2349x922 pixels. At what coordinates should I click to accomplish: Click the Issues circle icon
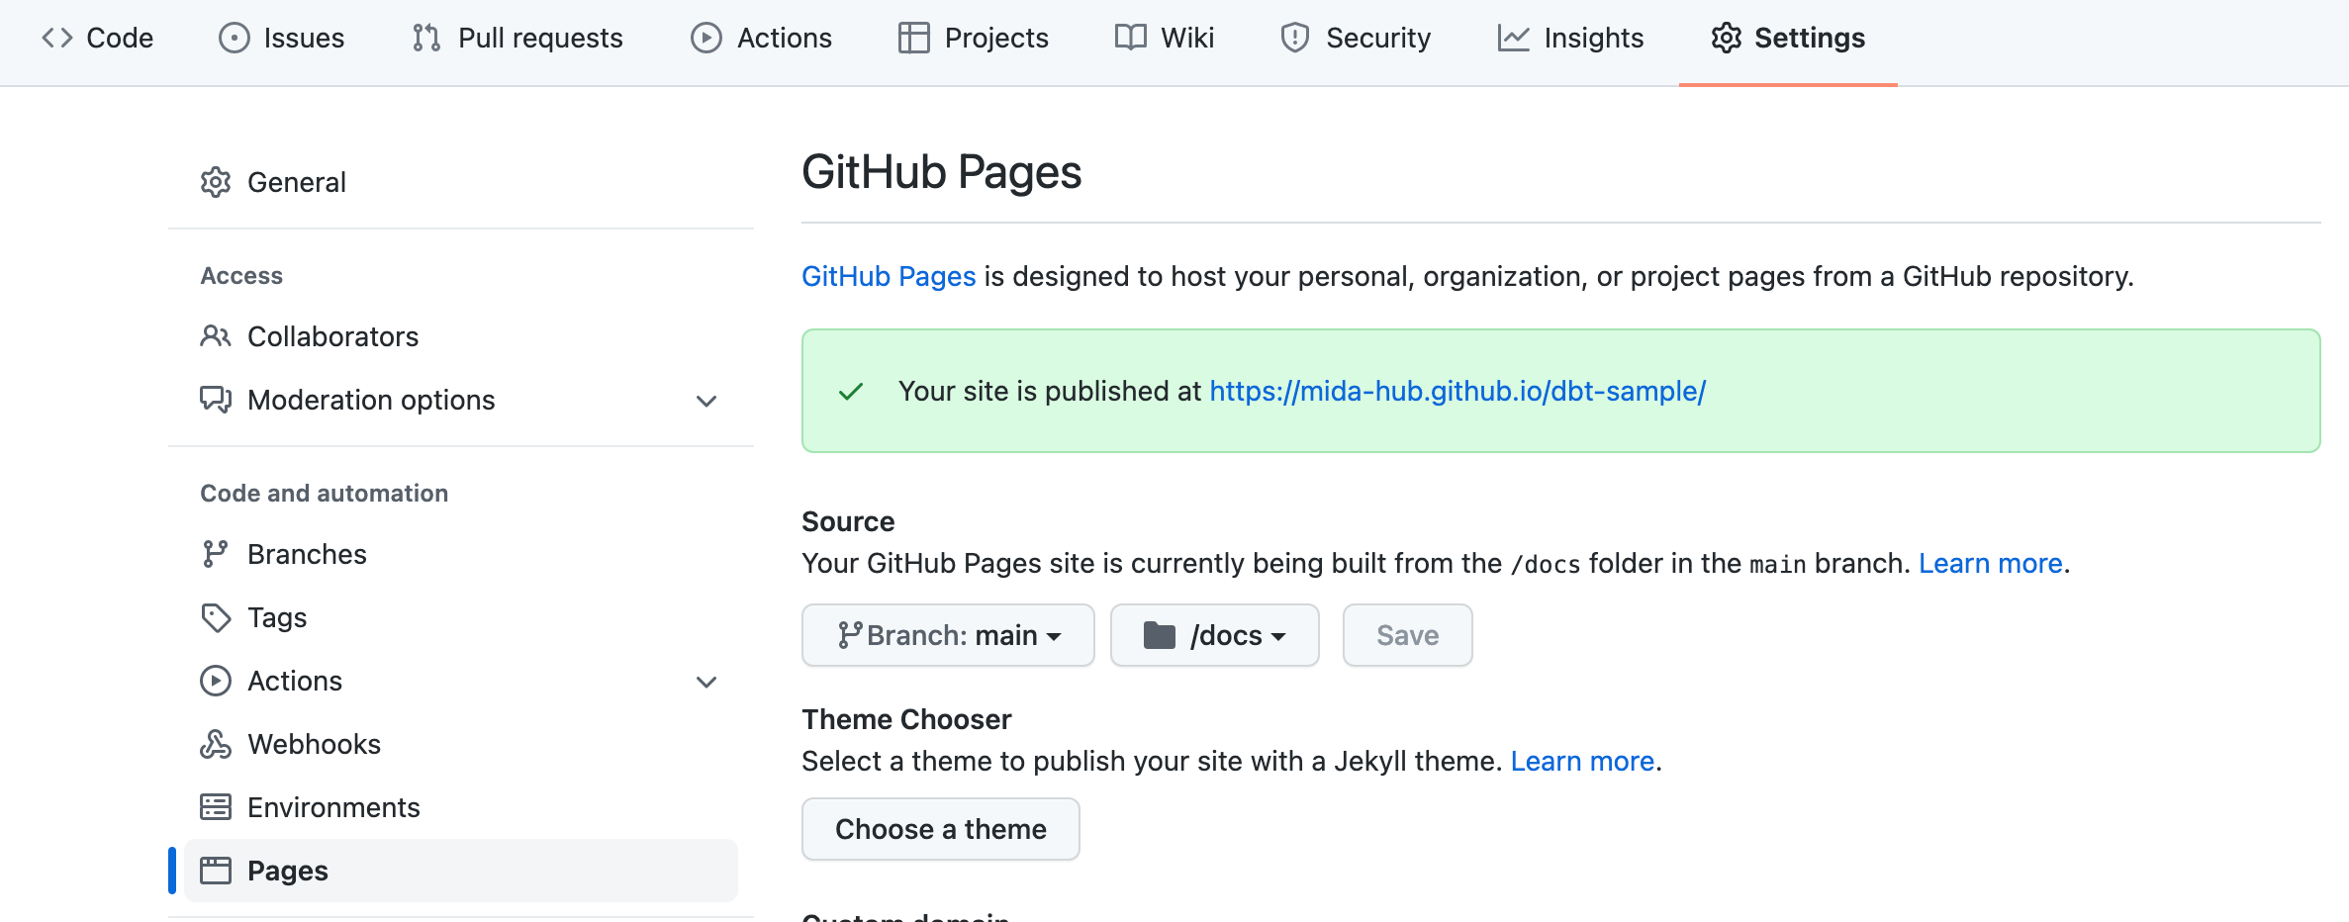pyautogui.click(x=235, y=38)
